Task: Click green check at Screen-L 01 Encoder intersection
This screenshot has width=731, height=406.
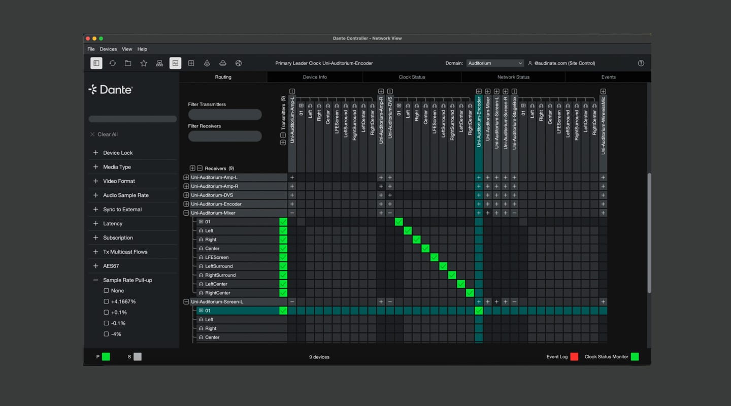Action: (479, 311)
